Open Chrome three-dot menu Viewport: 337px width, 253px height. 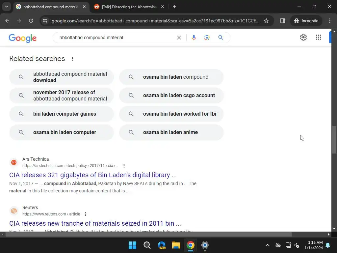point(330,21)
